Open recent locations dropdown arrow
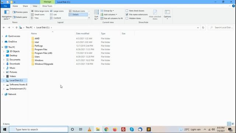The image size is (236, 133). pyautogui.click(x=13, y=27)
